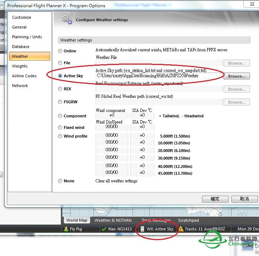Switch to the Scratchpad tab
Image resolution: width=259 pixels, height=256 pixels.
(188, 220)
